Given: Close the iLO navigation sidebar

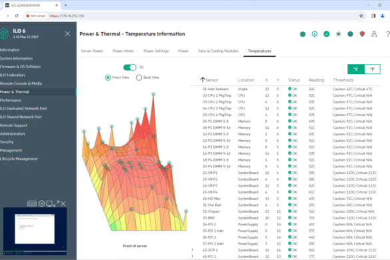Looking at the screenshot, I should (x=67, y=34).
